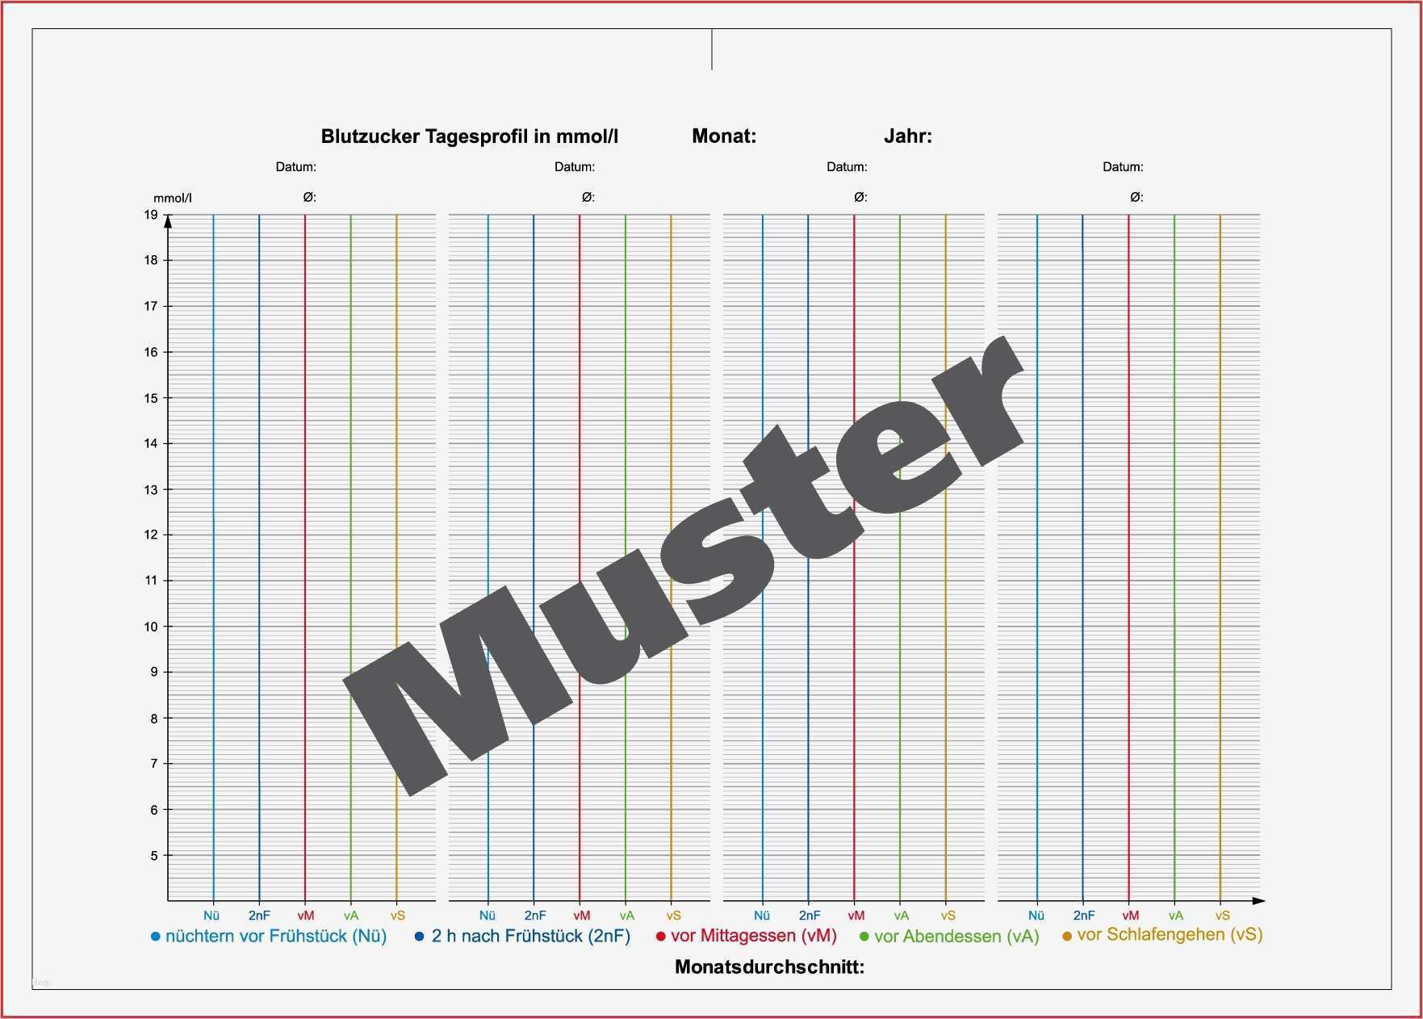
Task: Click y-axis value "17"
Action: (x=151, y=306)
